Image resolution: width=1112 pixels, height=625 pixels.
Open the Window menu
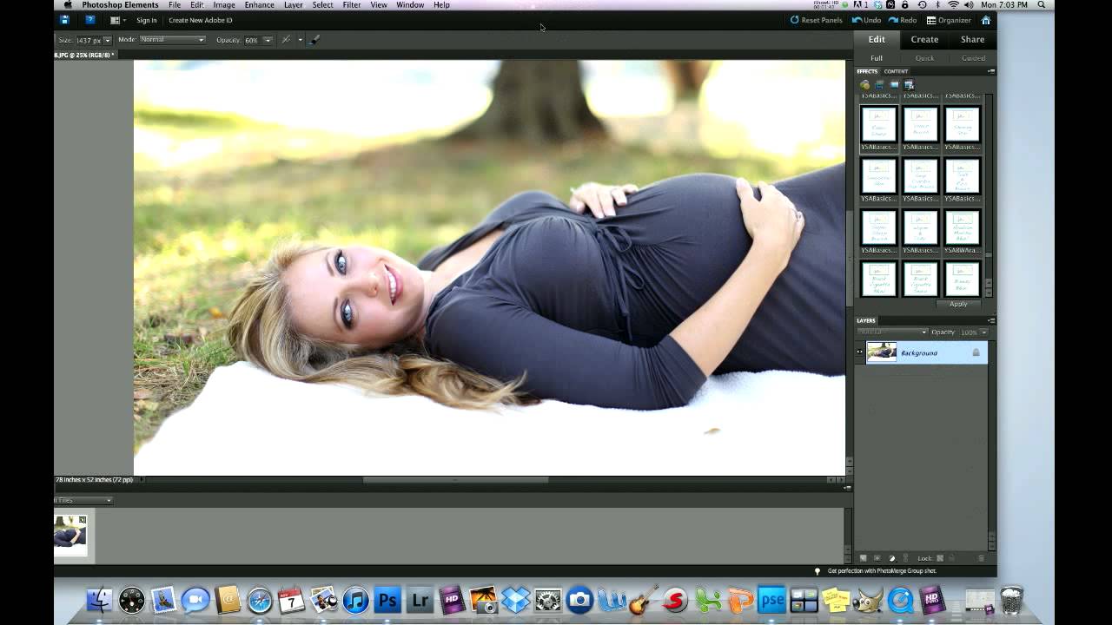410,5
